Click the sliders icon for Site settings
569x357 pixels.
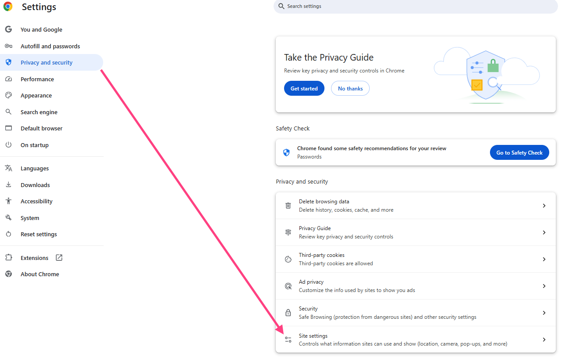coord(288,339)
